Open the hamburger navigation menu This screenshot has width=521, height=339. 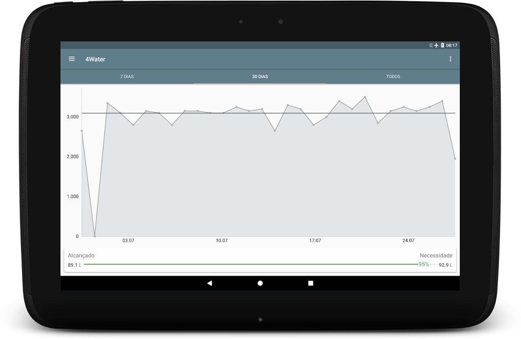(x=72, y=59)
